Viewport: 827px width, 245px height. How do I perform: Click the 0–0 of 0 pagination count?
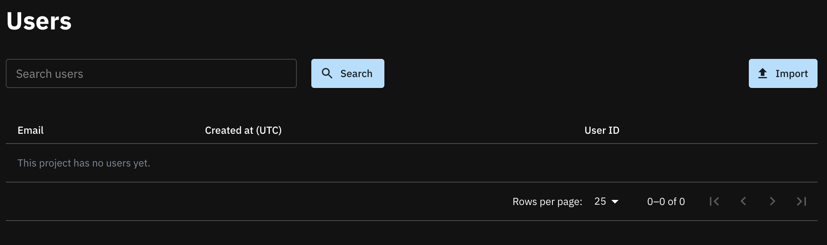pos(666,201)
